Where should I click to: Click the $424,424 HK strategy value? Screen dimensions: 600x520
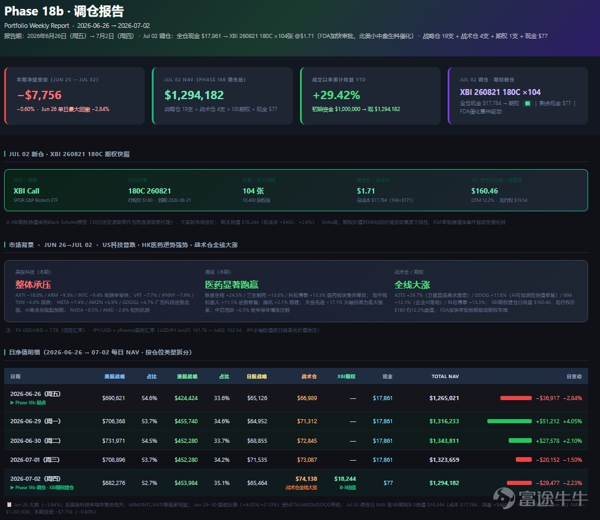point(186,398)
